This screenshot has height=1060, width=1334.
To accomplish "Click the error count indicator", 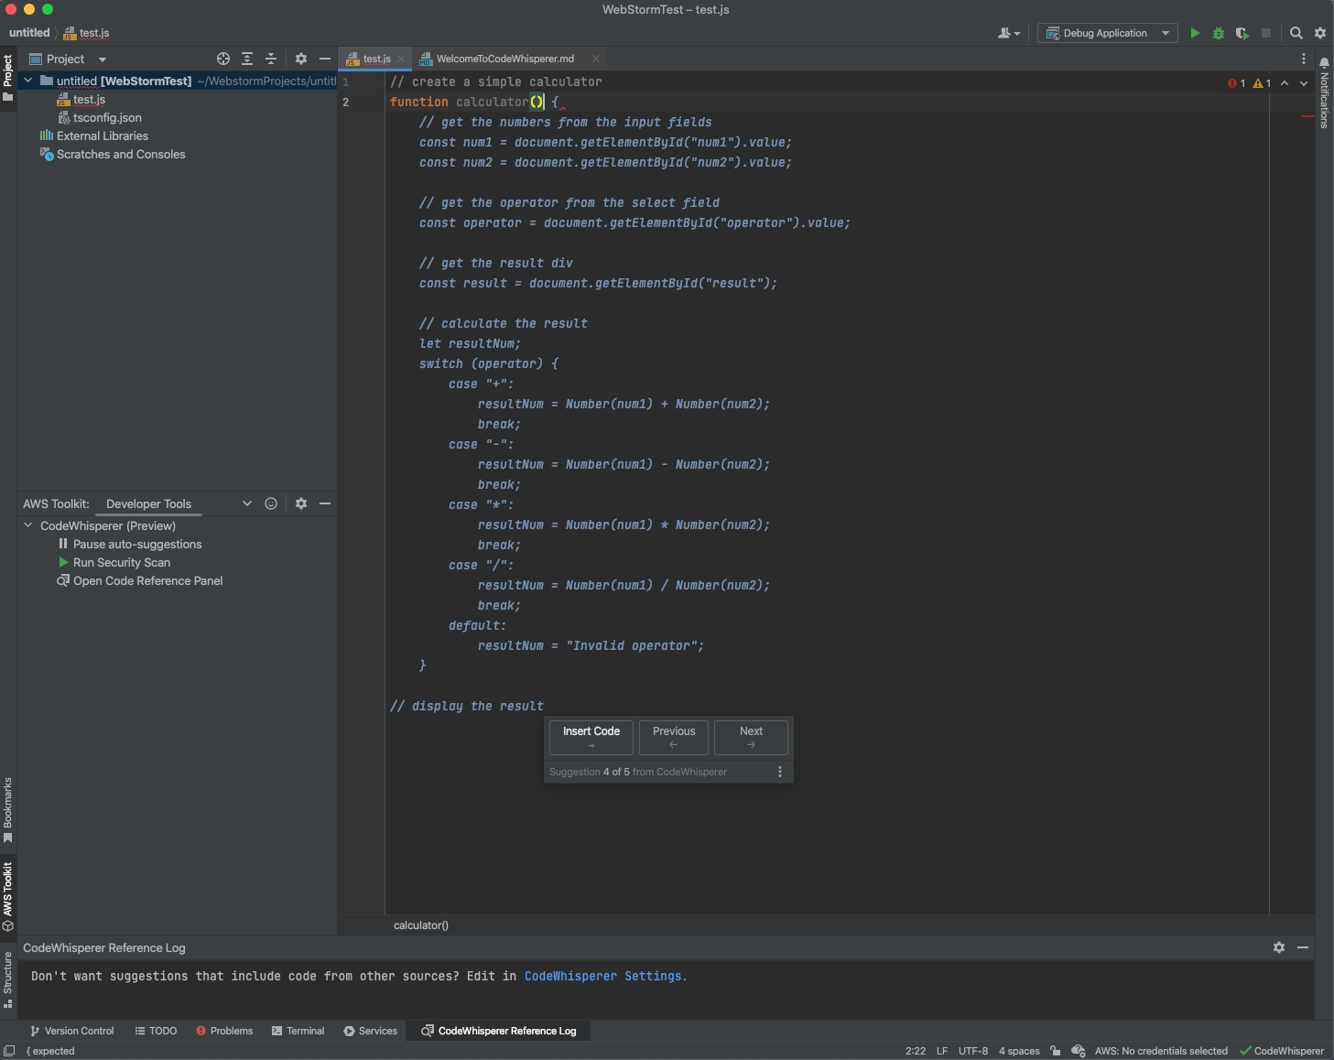I will click(x=1237, y=83).
